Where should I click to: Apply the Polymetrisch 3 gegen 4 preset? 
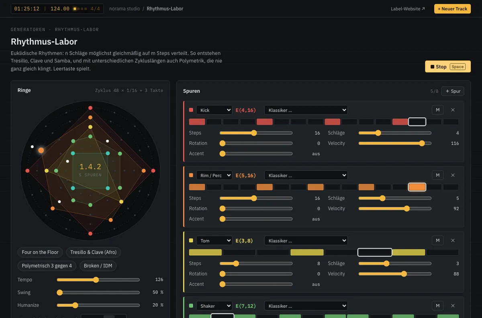[x=47, y=266]
